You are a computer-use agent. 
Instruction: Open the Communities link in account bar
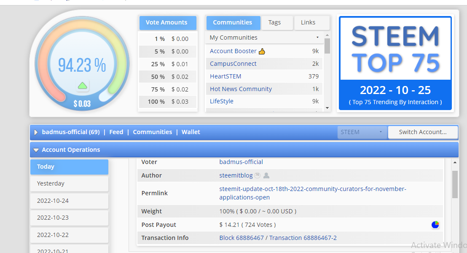click(153, 132)
